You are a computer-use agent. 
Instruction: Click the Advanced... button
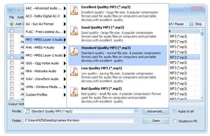pyautogui.click(x=156, y=111)
